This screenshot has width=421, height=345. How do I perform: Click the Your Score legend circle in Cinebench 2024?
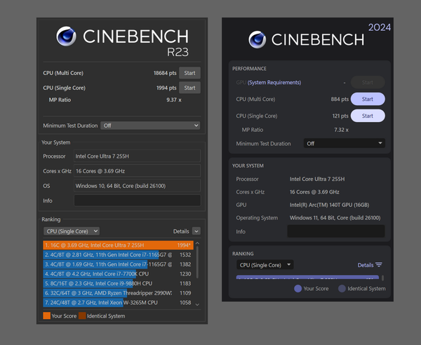[x=298, y=288]
